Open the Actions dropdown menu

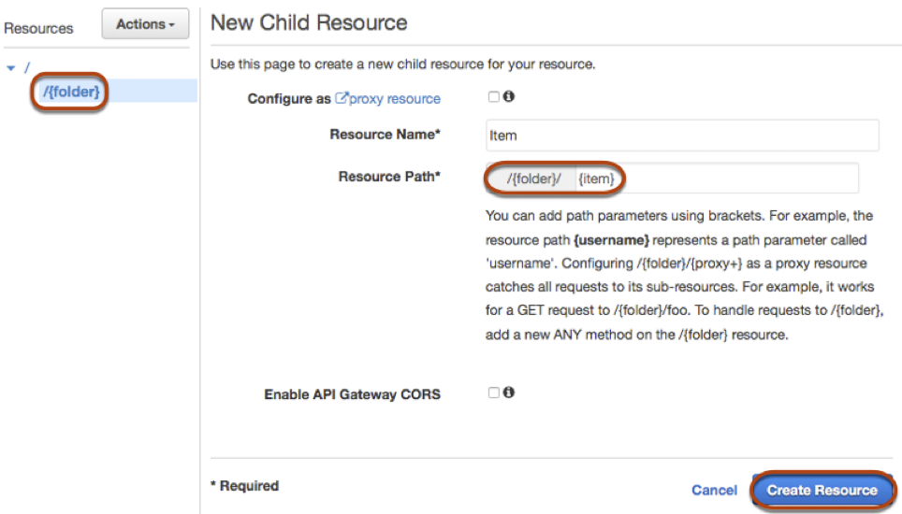pyautogui.click(x=146, y=24)
